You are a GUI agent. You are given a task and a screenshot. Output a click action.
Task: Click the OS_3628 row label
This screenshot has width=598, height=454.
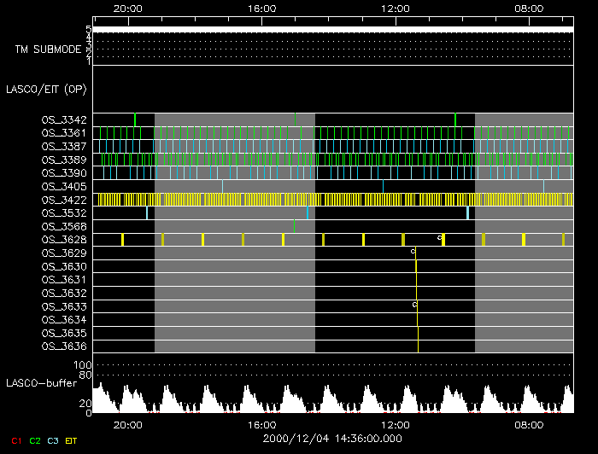click(x=63, y=240)
